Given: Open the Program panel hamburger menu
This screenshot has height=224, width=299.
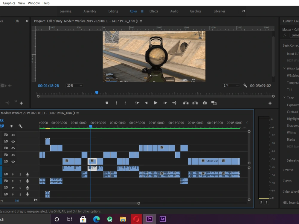Looking at the screenshot, I should (141, 21).
